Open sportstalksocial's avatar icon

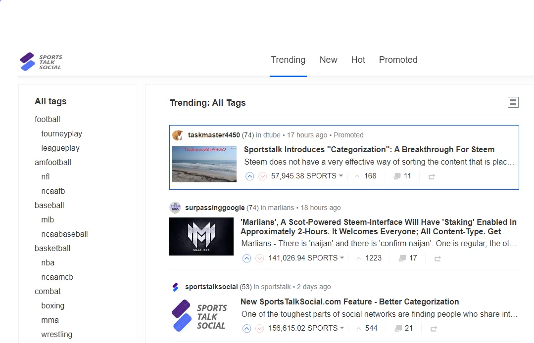tap(175, 287)
